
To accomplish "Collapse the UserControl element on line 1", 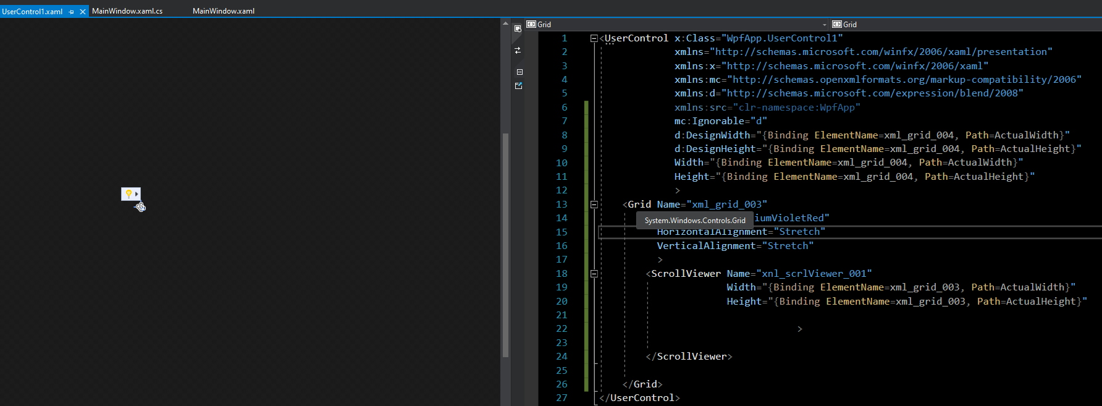I will pos(594,38).
